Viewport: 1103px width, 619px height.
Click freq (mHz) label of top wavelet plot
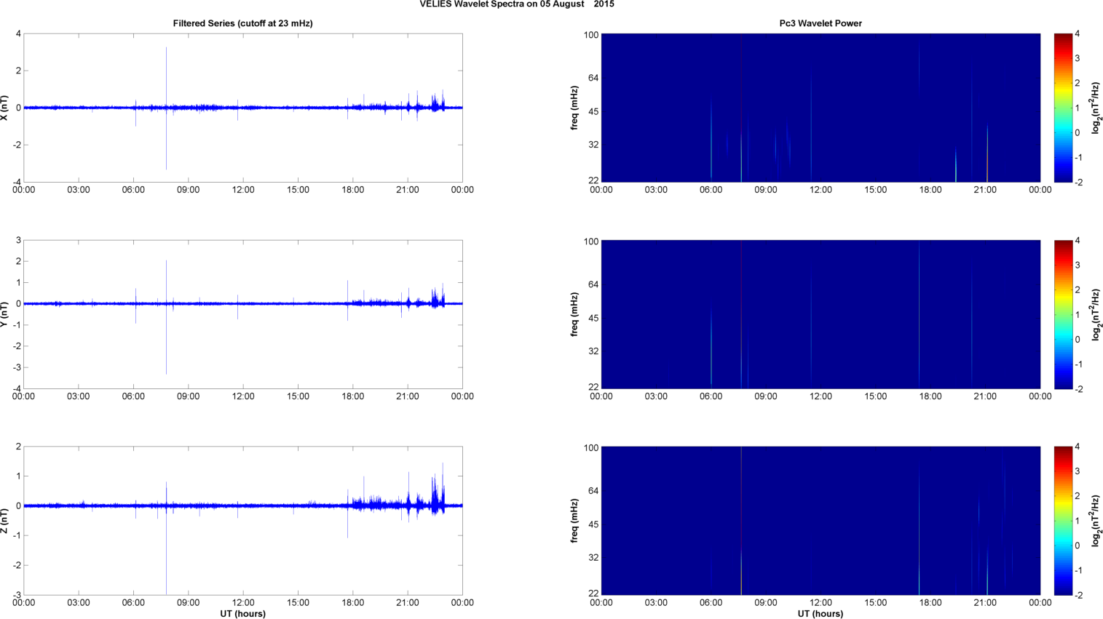point(574,108)
